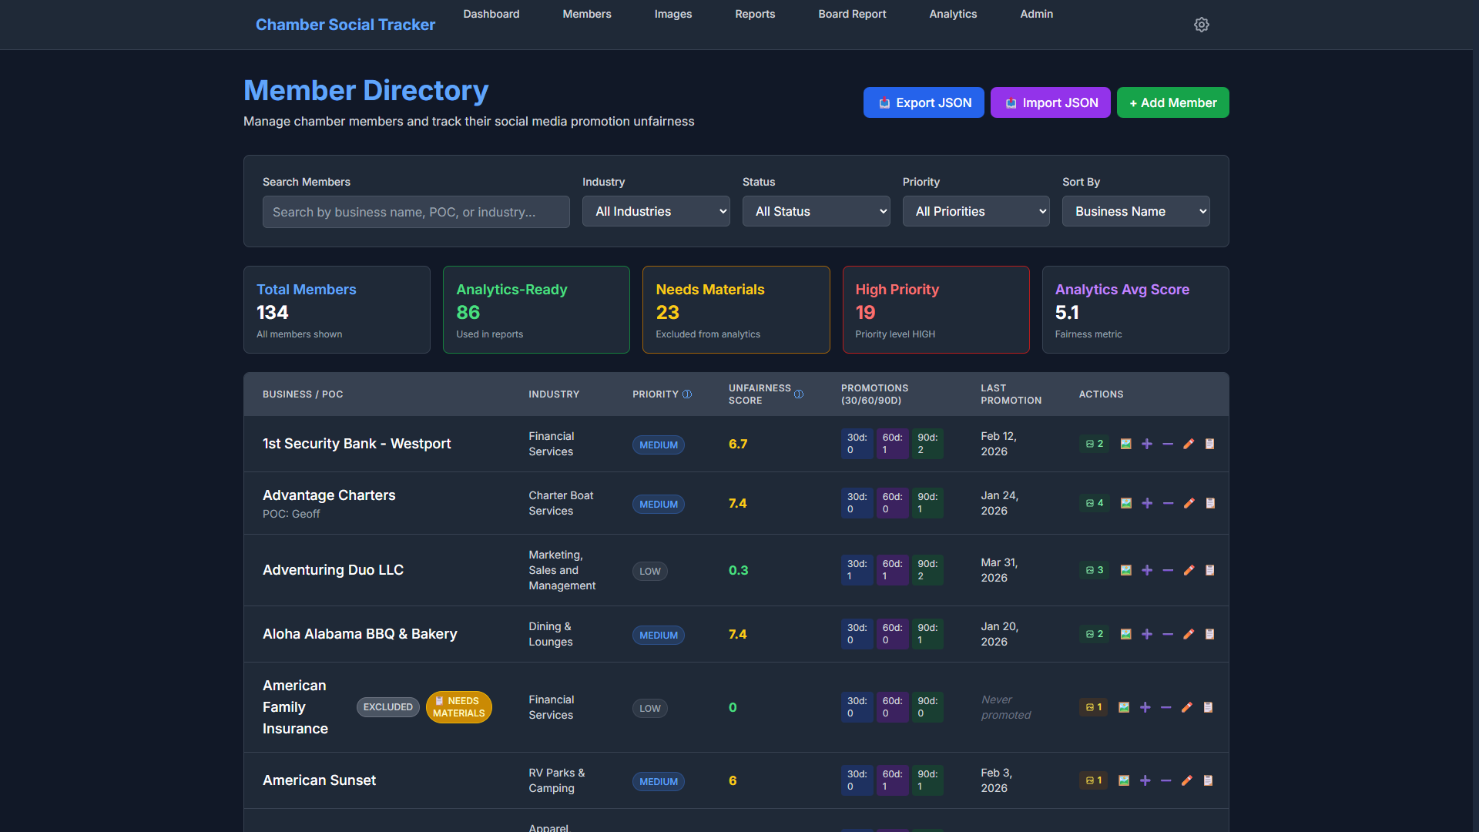Open the All Priorities dropdown
1479x832 pixels.
[x=976, y=211]
